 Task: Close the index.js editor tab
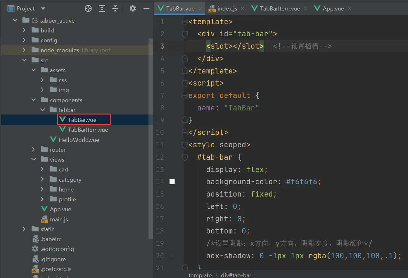(x=243, y=9)
